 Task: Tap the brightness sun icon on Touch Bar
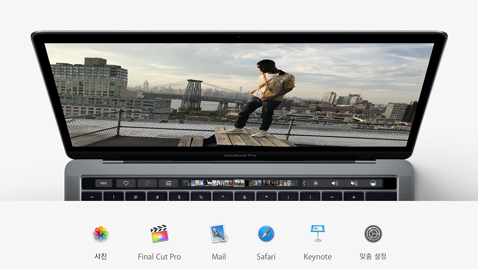click(316, 183)
